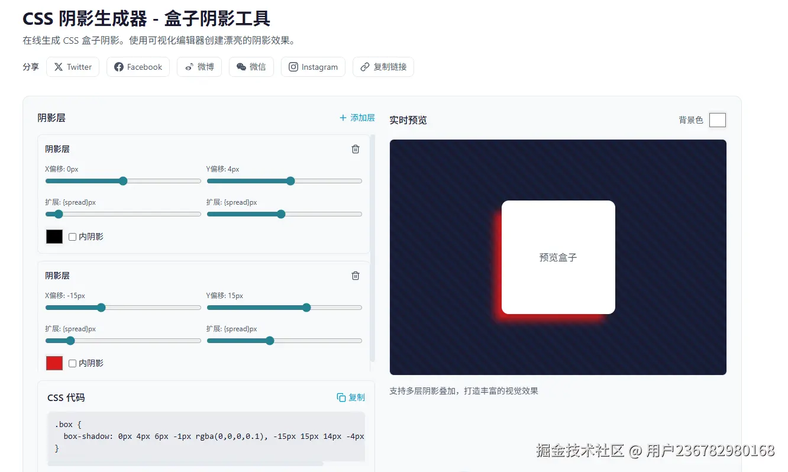Click the first layer's right 扩展 slider
The width and height of the screenshot is (788, 472).
[285, 214]
